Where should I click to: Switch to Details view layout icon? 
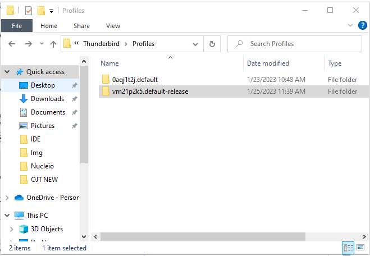coord(348,248)
